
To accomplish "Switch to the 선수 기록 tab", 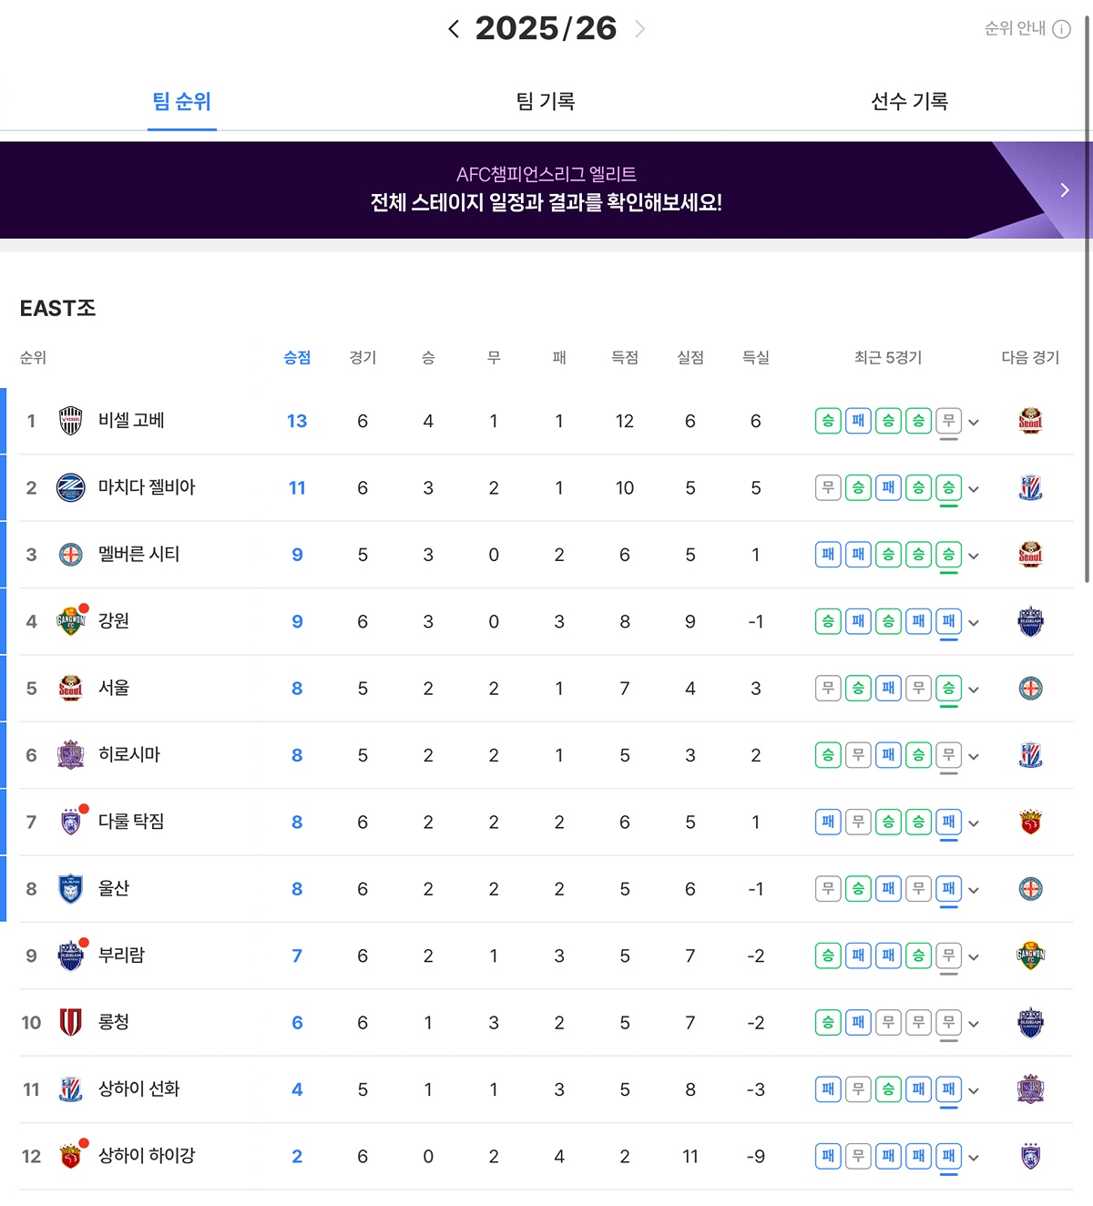I will click(909, 101).
